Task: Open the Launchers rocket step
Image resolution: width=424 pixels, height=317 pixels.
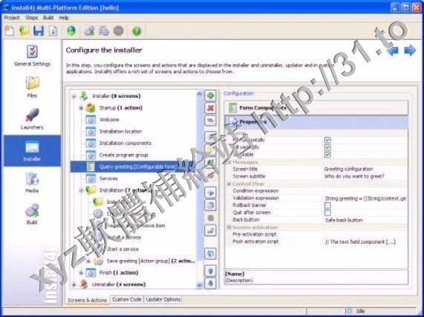Action: (x=32, y=119)
